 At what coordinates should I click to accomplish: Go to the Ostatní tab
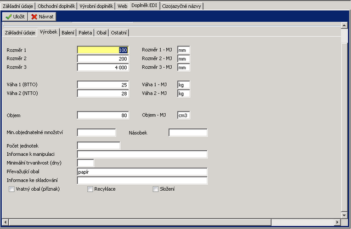point(119,32)
